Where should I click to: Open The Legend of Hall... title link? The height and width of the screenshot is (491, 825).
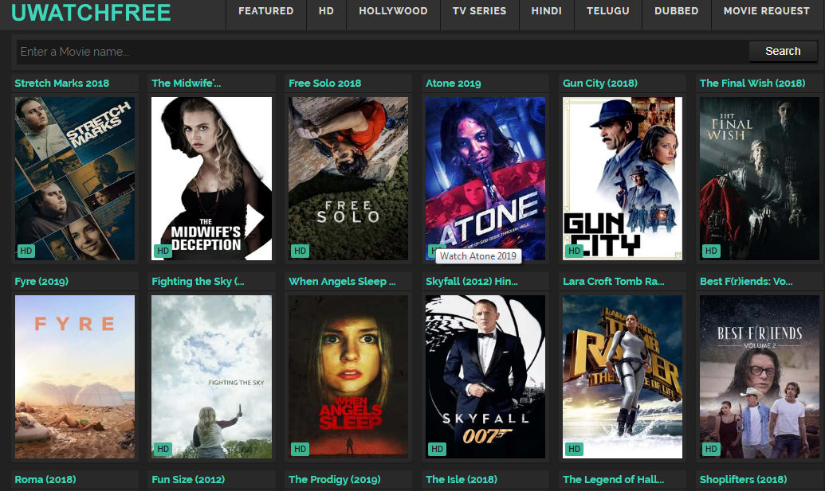(x=614, y=479)
